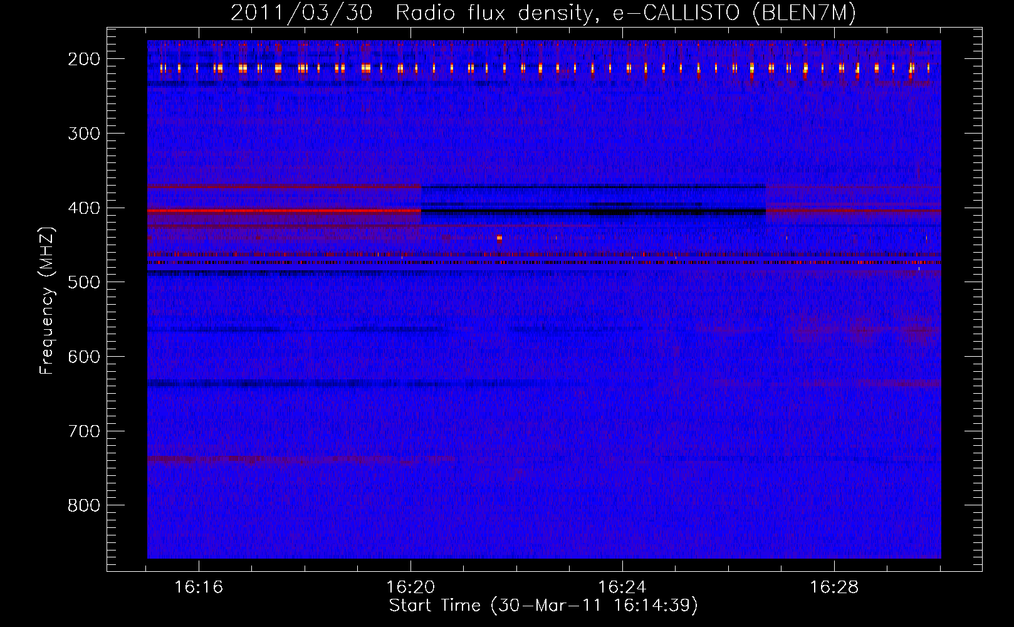Click the 'Start Time (30-Mar-11 16:14:39)' label
The image size is (1014, 627).
tap(543, 606)
